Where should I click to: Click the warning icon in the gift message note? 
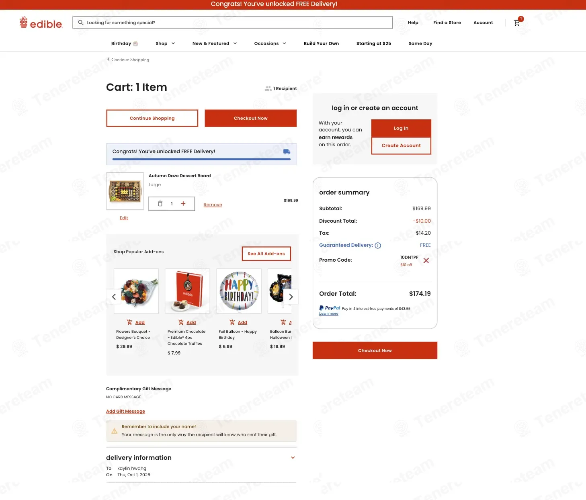(x=114, y=431)
